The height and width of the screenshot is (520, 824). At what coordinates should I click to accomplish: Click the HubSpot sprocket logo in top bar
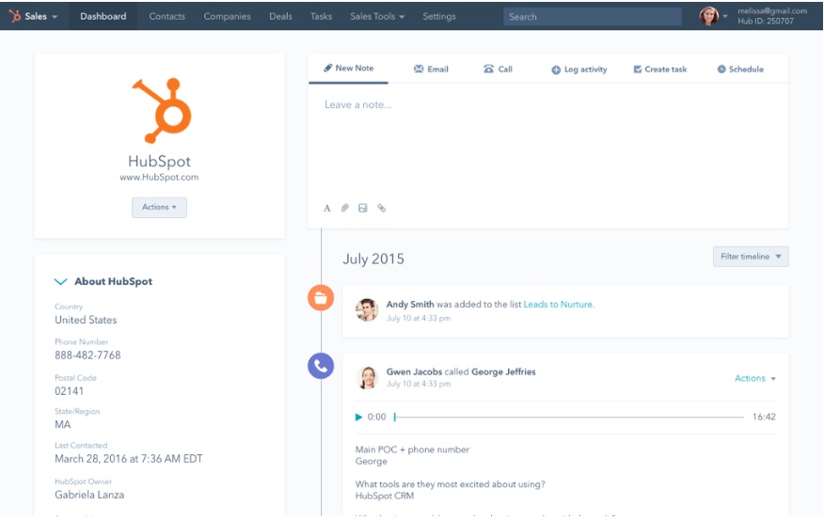coord(15,16)
